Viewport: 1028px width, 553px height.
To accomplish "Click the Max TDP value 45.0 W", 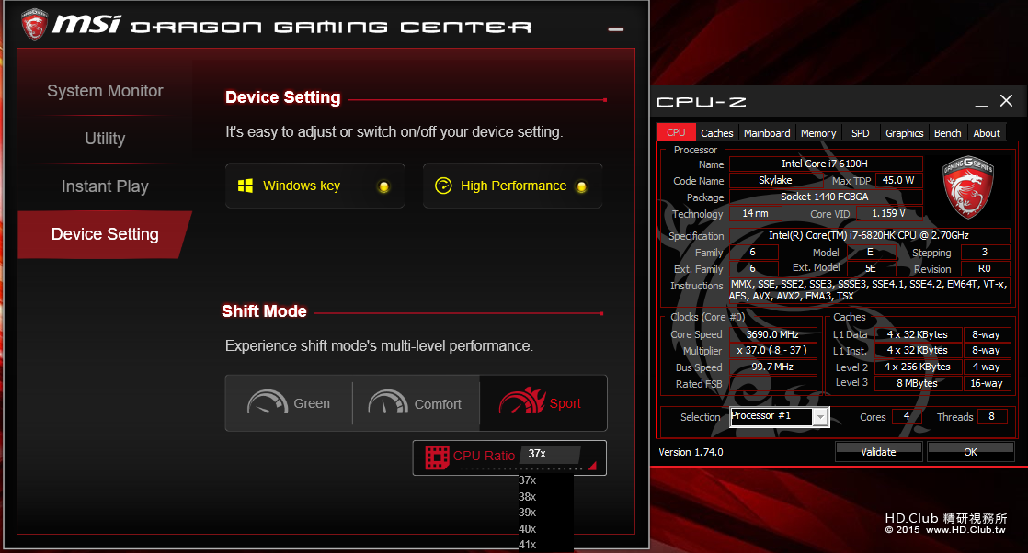I will (x=898, y=180).
